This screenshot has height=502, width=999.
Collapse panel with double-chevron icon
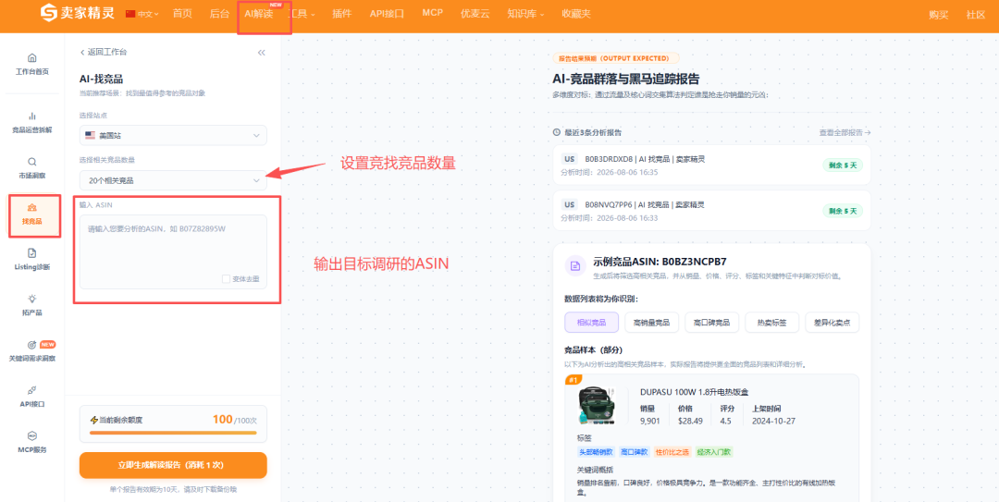click(x=261, y=53)
